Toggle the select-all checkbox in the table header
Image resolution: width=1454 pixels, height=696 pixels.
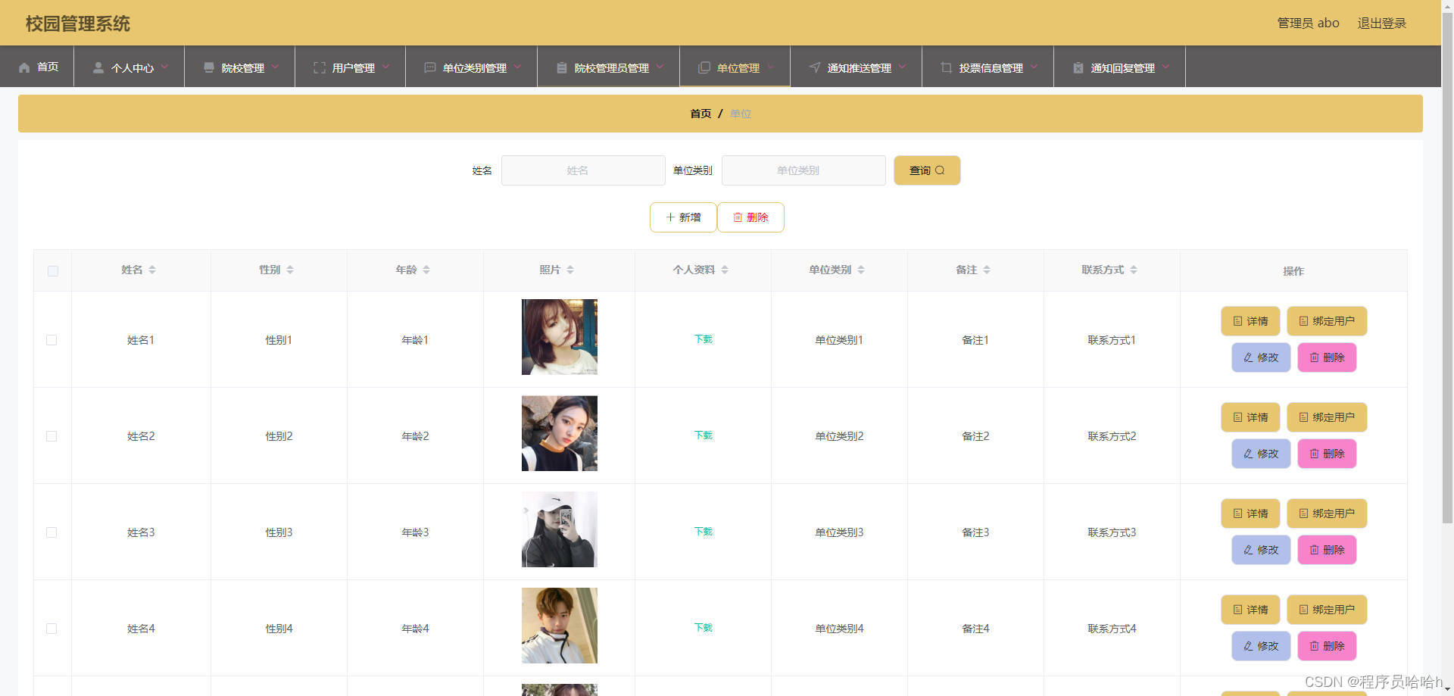53,271
